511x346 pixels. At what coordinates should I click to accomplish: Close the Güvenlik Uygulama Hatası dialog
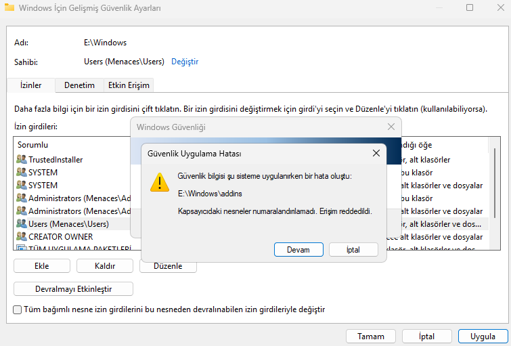(376, 153)
